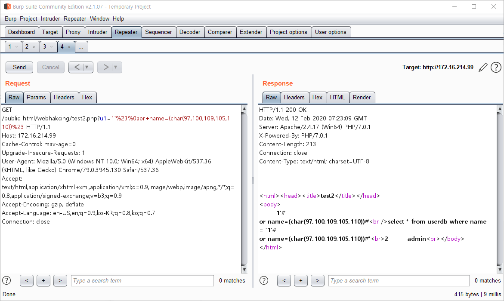Show request Headers view
Image resolution: width=504 pixels, height=301 pixels.
click(x=64, y=97)
